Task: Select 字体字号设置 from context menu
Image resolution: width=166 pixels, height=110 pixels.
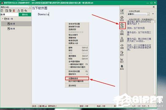Action: click(x=74, y=24)
